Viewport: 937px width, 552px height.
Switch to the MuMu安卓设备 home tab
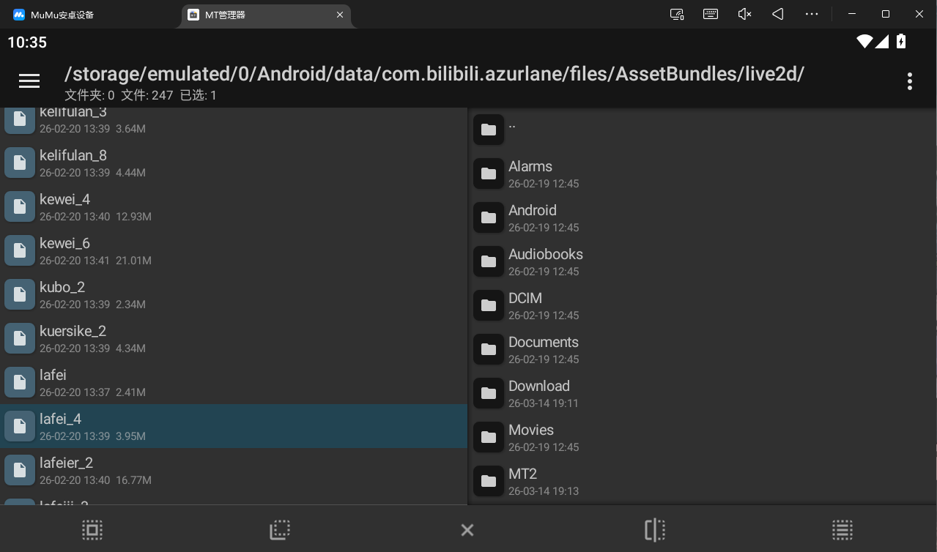(88, 15)
